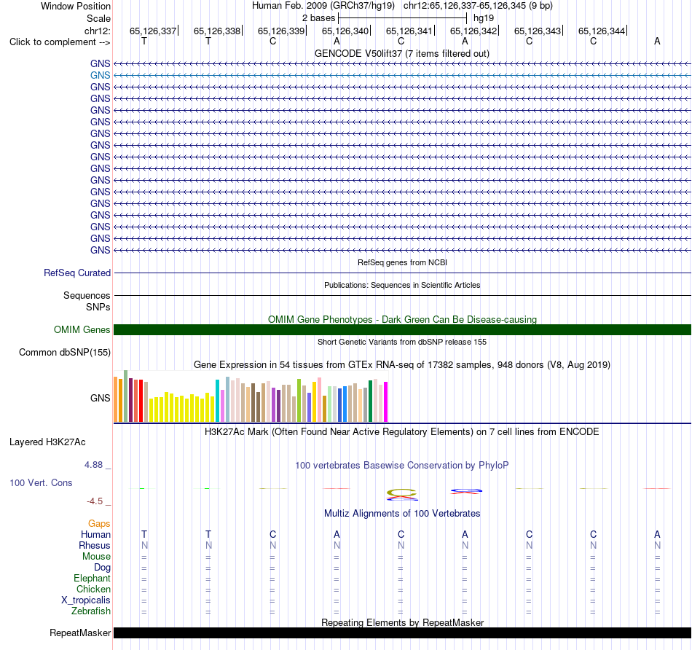Click the dark green bar in GTEx chart
The width and height of the screenshot is (692, 650).
(370, 402)
